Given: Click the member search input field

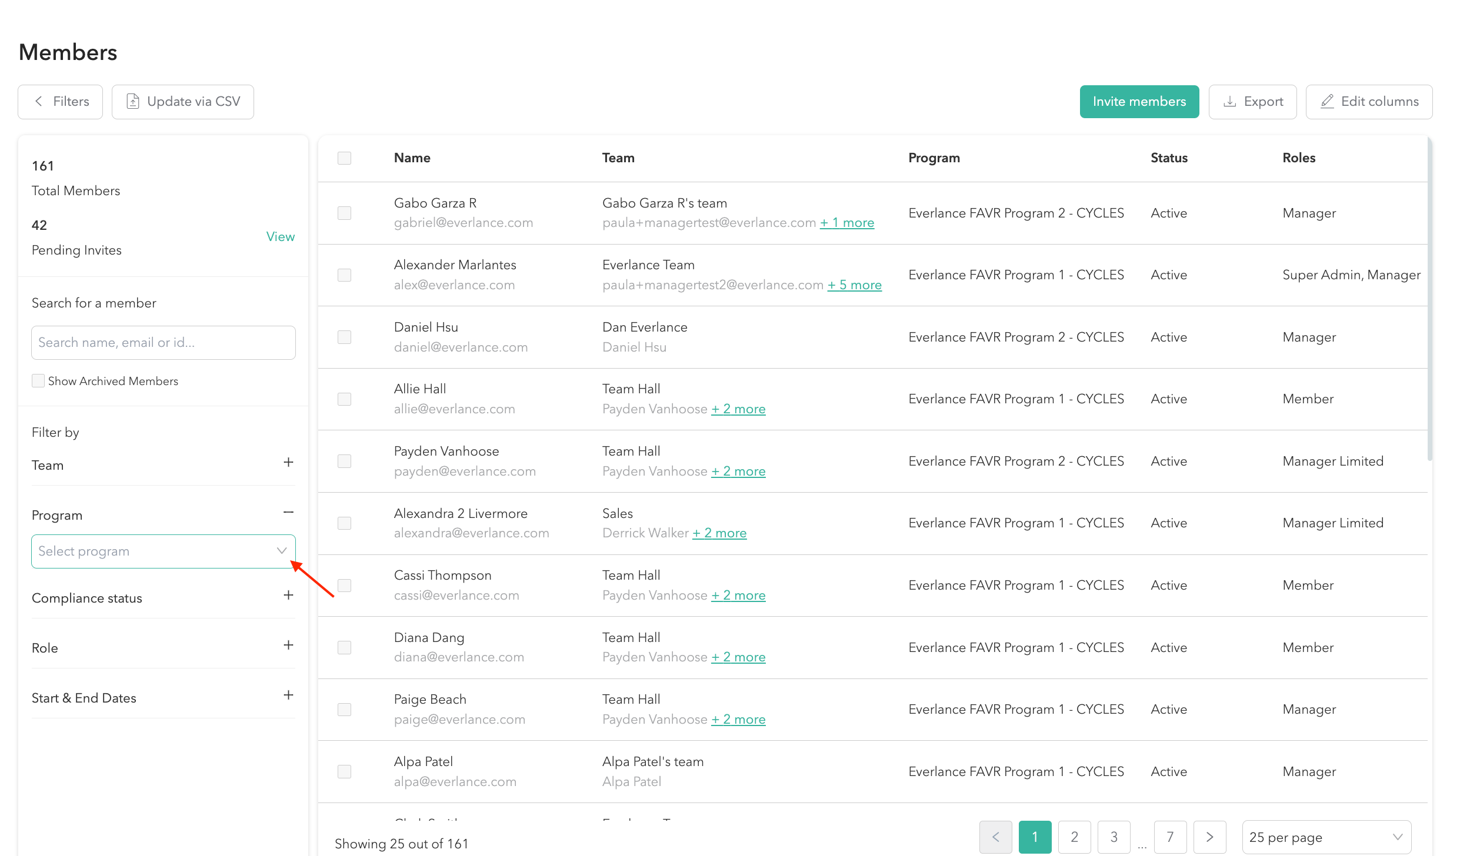Looking at the screenshot, I should click(163, 342).
